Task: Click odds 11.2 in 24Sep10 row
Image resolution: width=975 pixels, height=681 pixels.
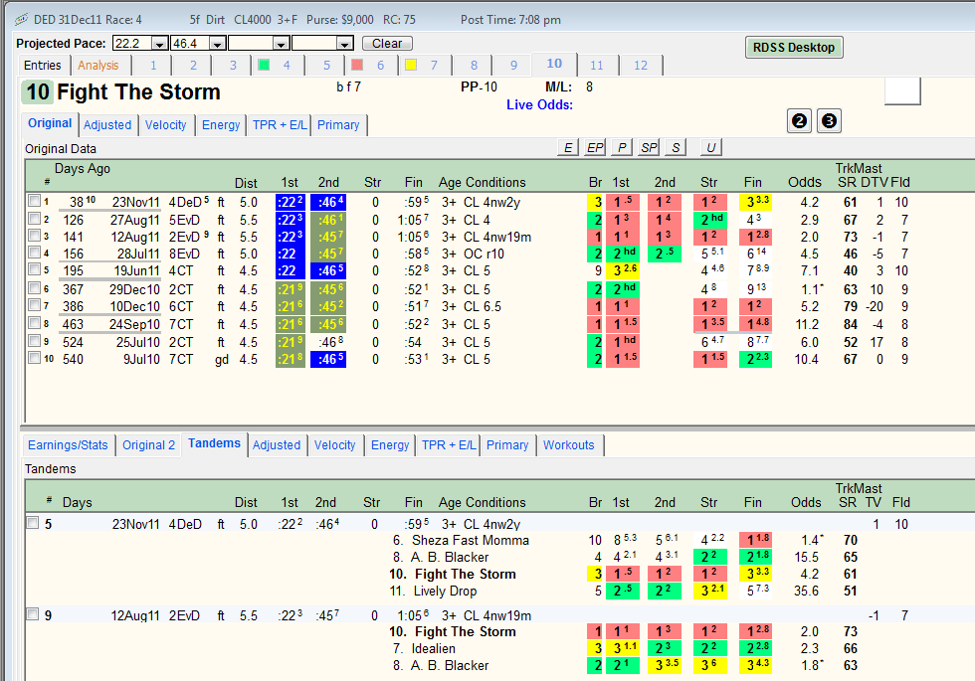Action: (x=807, y=324)
